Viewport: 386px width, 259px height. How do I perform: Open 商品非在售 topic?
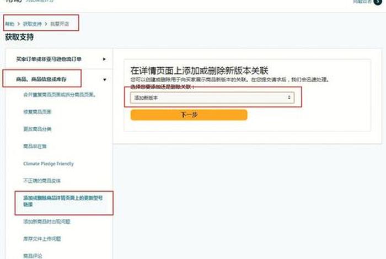(x=35, y=146)
